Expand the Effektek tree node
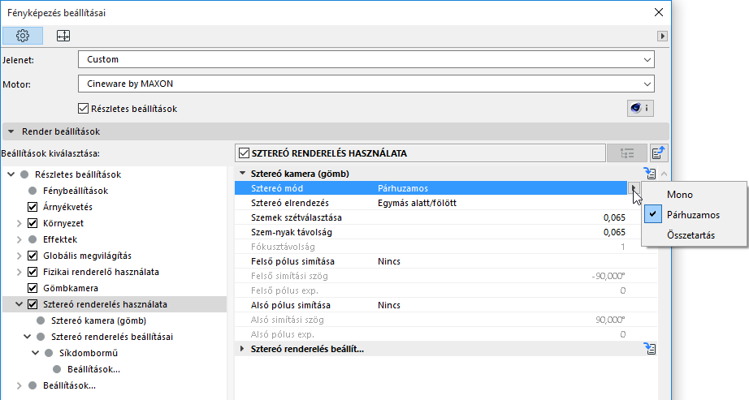This screenshot has width=749, height=400. coord(19,239)
